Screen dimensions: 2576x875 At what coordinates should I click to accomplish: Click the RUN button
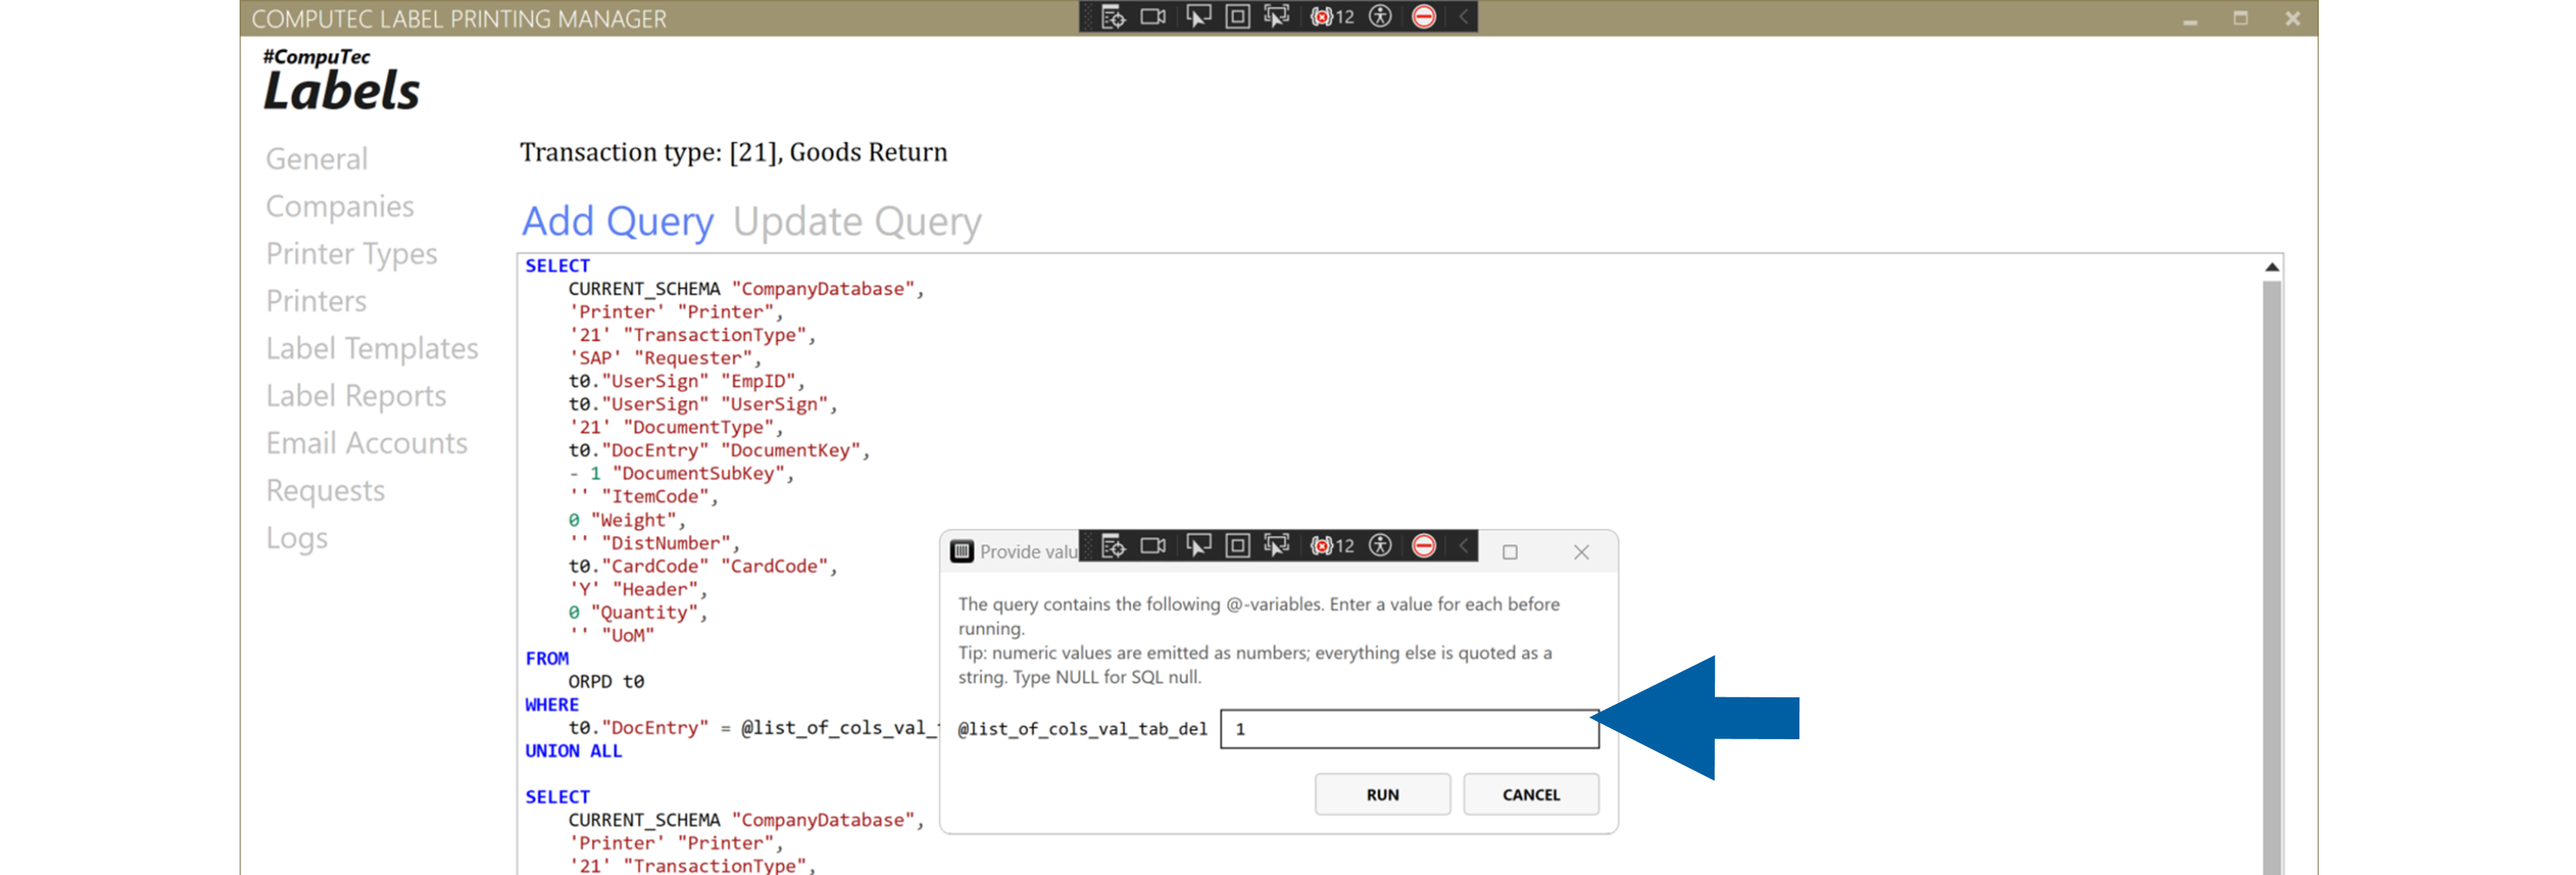pos(1382,795)
